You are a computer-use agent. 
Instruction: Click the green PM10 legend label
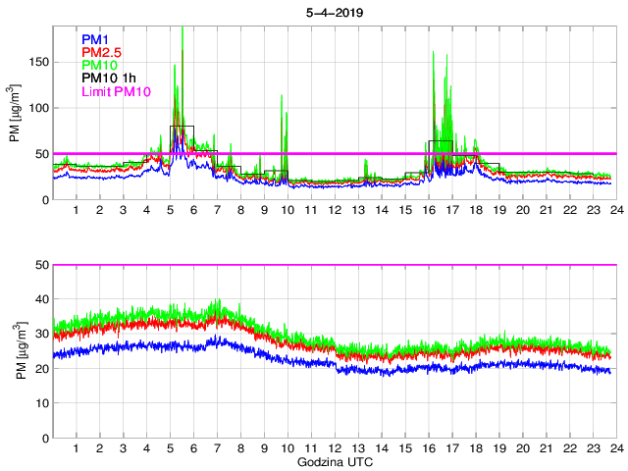pos(99,65)
